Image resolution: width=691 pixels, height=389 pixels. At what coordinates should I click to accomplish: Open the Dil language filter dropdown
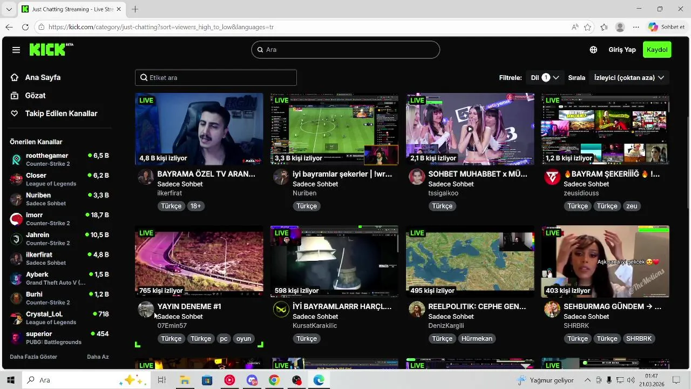pos(545,78)
